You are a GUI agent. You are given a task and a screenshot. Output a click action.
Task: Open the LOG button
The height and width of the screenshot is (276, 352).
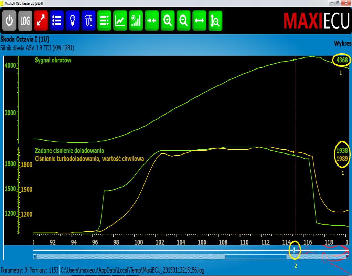pyautogui.click(x=25, y=20)
